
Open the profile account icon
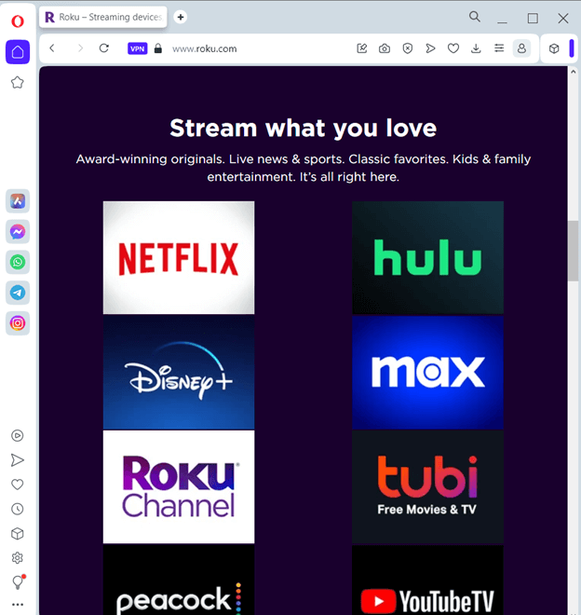pos(521,48)
